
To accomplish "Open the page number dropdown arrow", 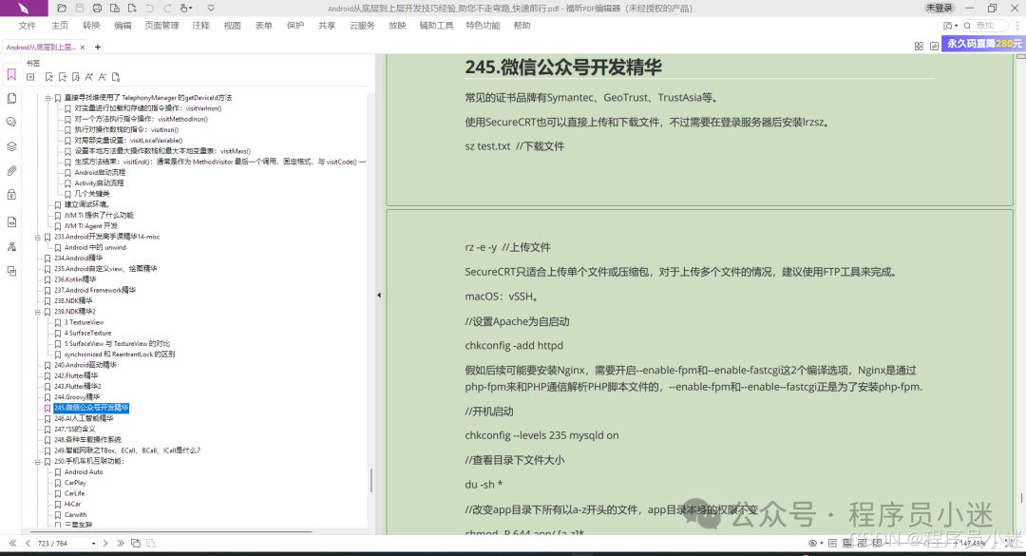I will 93,544.
